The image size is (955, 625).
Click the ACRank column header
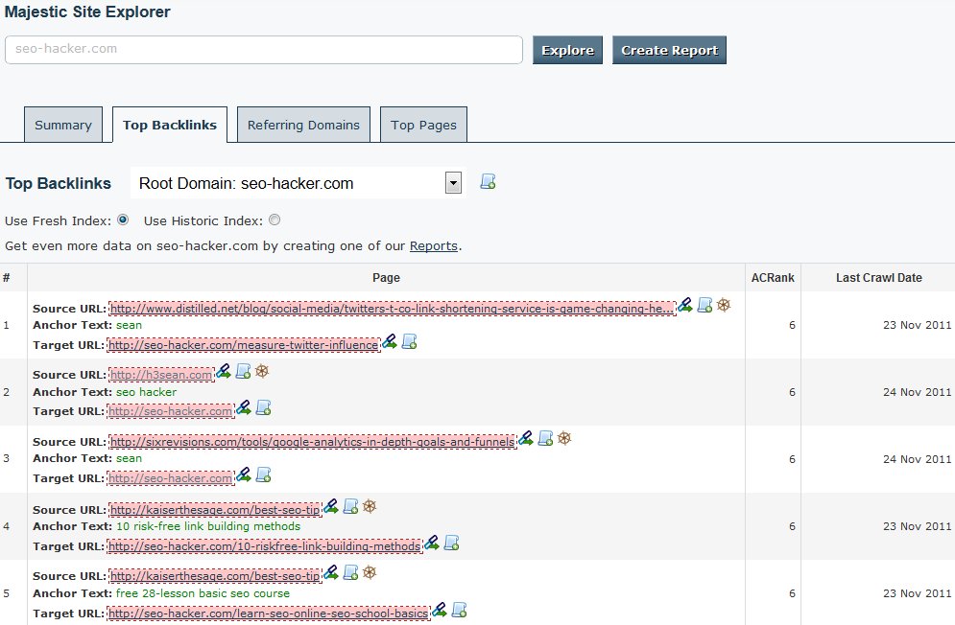pyautogui.click(x=773, y=278)
